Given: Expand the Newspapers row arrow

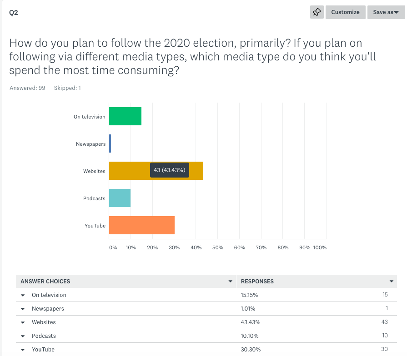Looking at the screenshot, I should (x=23, y=309).
